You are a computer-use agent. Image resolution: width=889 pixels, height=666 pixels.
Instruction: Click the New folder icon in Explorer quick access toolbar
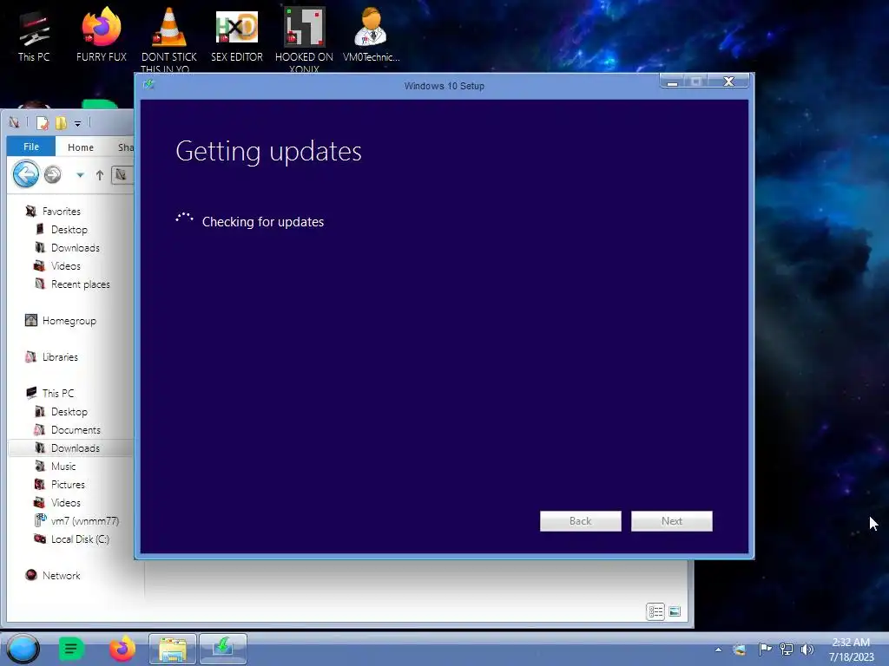click(61, 123)
